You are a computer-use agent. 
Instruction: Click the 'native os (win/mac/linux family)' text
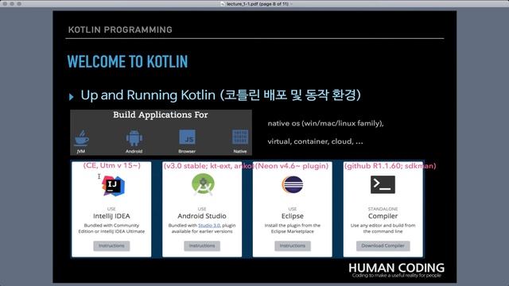[325, 124]
